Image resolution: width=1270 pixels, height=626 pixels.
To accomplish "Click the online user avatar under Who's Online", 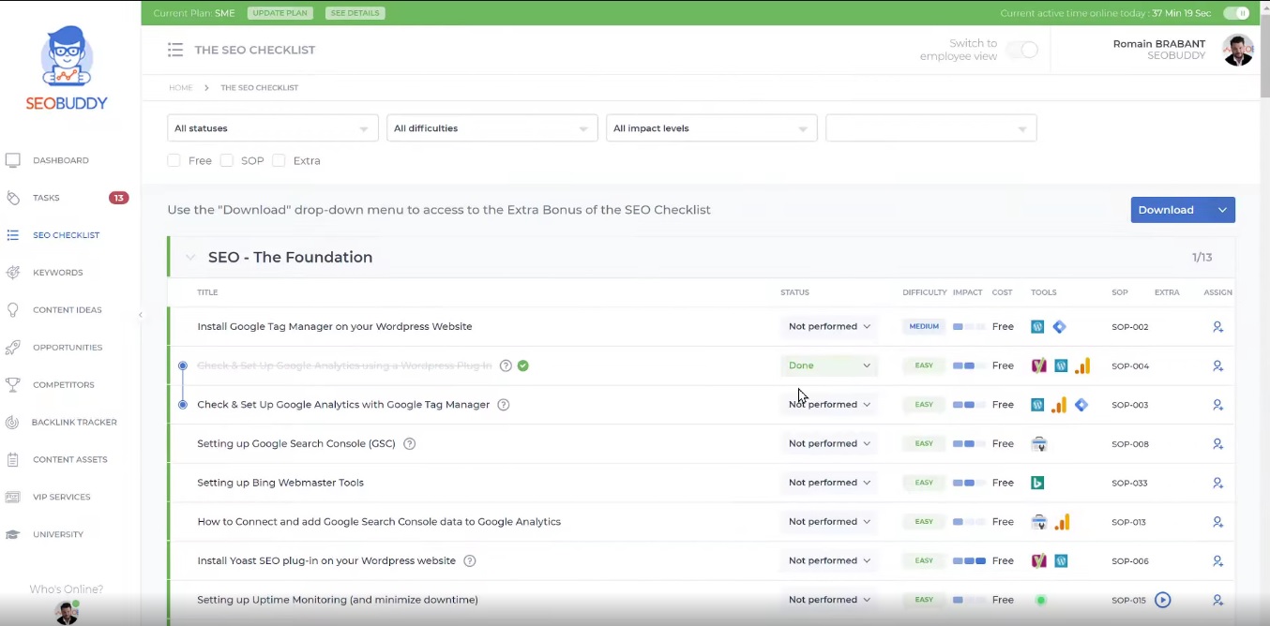I will pos(66,613).
